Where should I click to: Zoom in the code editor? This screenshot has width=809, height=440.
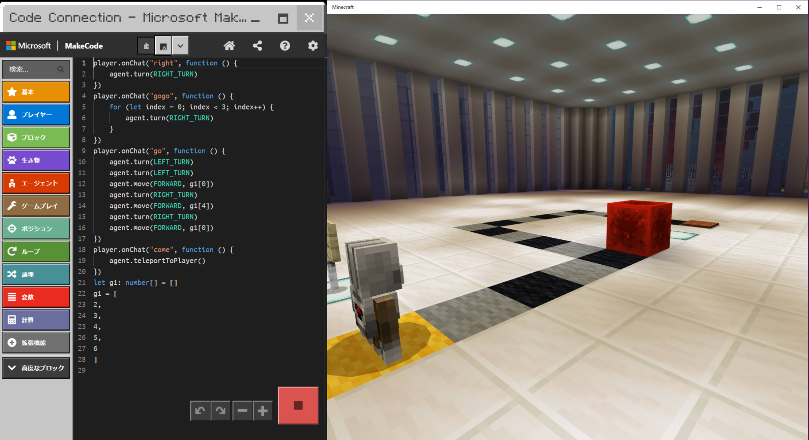pos(263,410)
